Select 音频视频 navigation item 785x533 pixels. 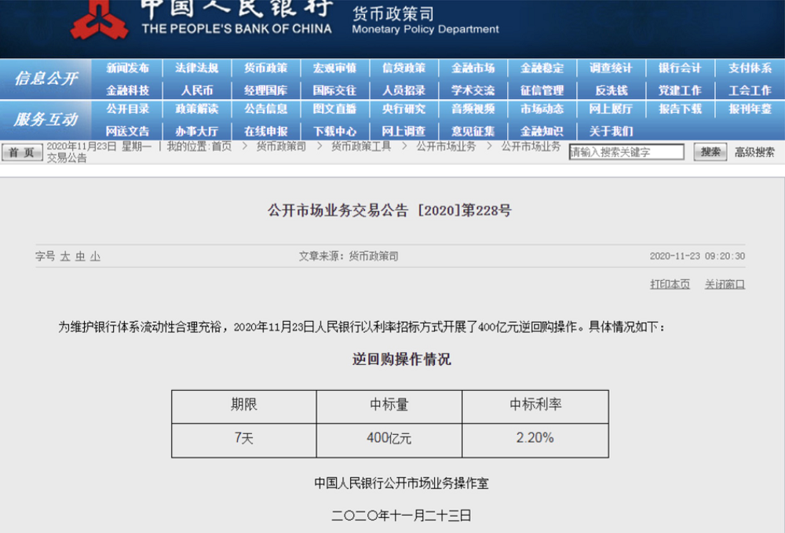tap(473, 109)
